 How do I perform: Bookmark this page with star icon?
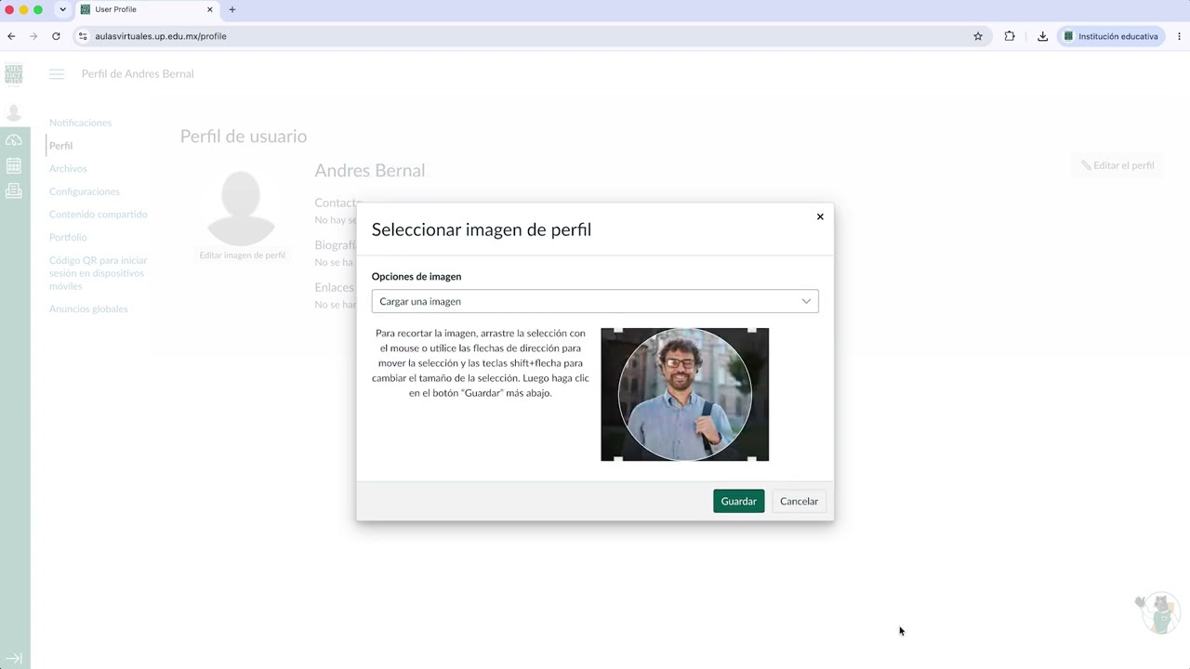click(x=978, y=36)
